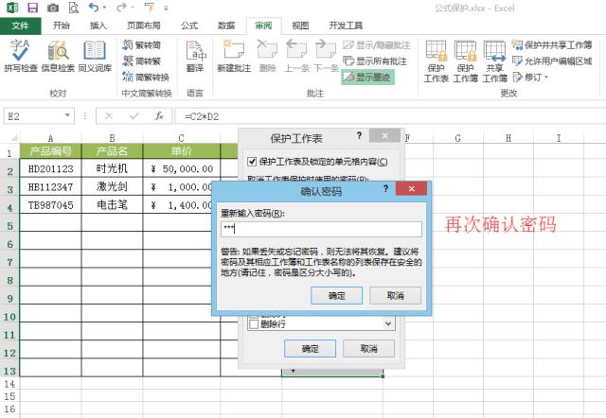Click the select-all corner of the sheet
The width and height of the screenshot is (606, 418).
[x=12, y=137]
